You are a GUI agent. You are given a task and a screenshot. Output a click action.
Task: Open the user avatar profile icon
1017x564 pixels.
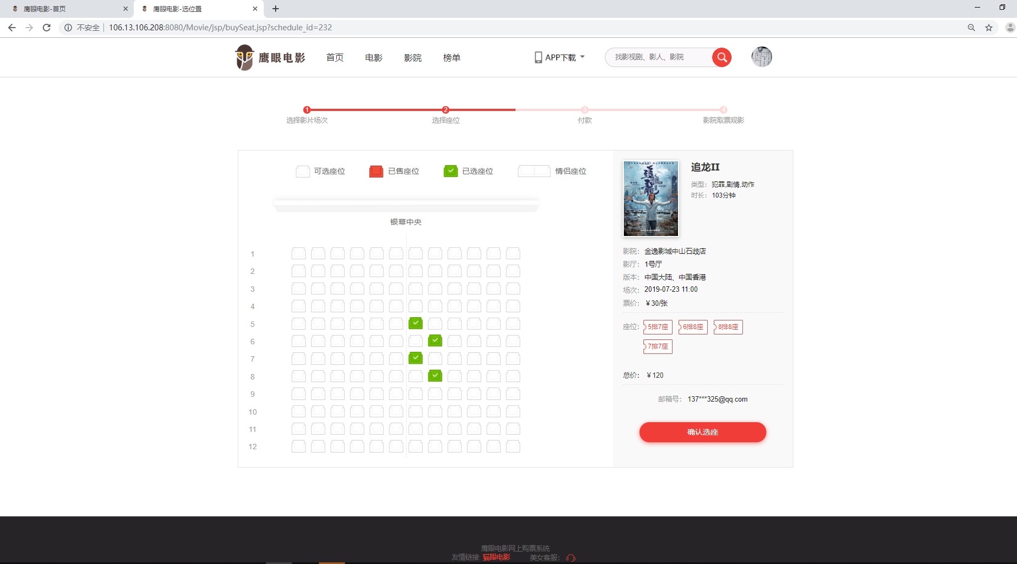click(762, 57)
